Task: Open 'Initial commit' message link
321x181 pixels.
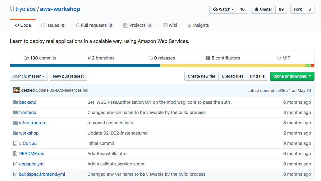Action: (x=101, y=143)
